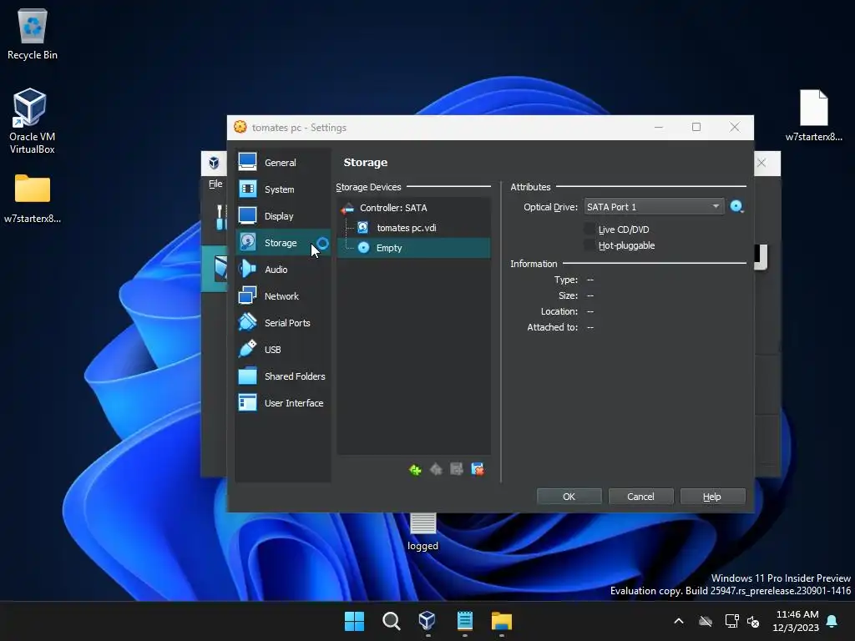Image resolution: width=855 pixels, height=641 pixels.
Task: Open Help for the settings dialog
Action: tap(712, 497)
